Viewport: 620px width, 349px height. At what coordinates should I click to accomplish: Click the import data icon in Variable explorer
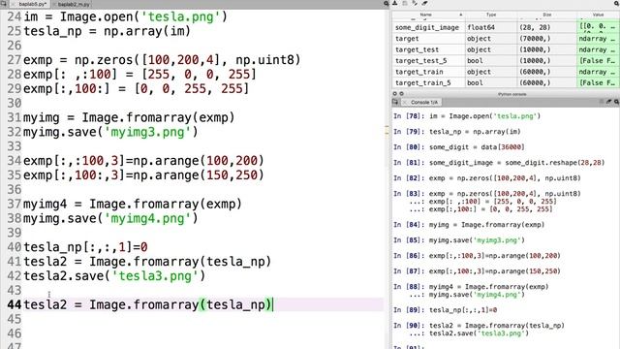tap(394, 3)
